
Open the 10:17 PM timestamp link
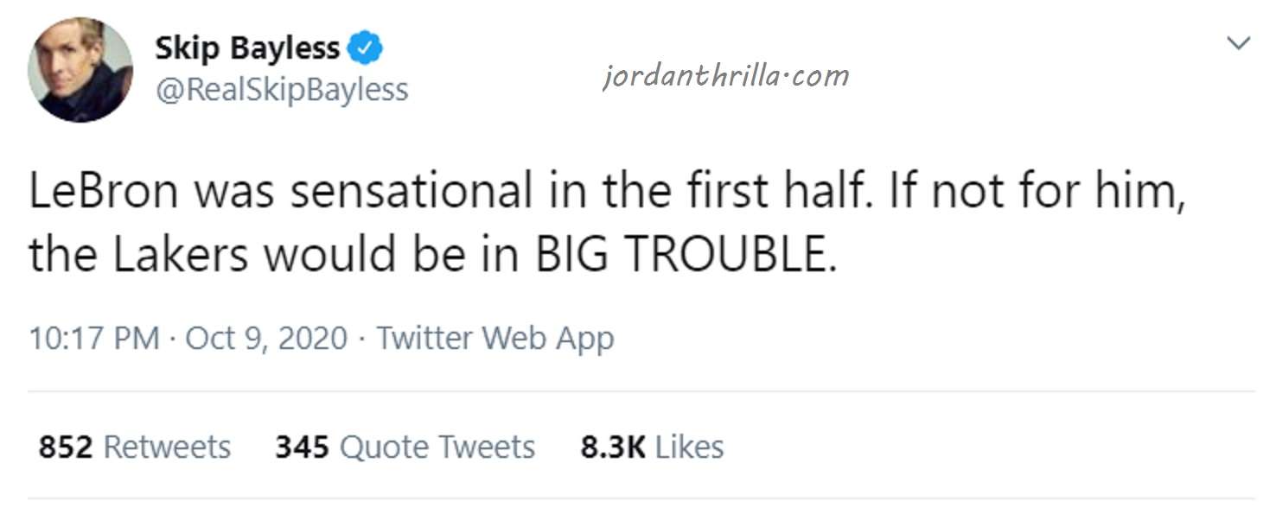pos(94,338)
